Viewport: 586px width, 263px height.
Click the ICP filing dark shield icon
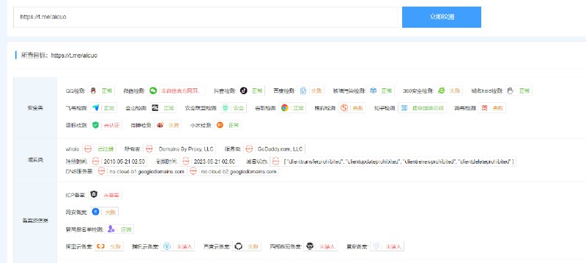point(94,194)
